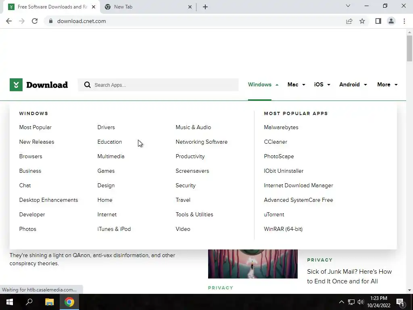
Task: Bookmark this page with the star icon
Action: click(x=362, y=21)
